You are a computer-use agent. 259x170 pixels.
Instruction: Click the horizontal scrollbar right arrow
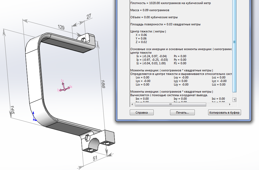click(x=230, y=104)
